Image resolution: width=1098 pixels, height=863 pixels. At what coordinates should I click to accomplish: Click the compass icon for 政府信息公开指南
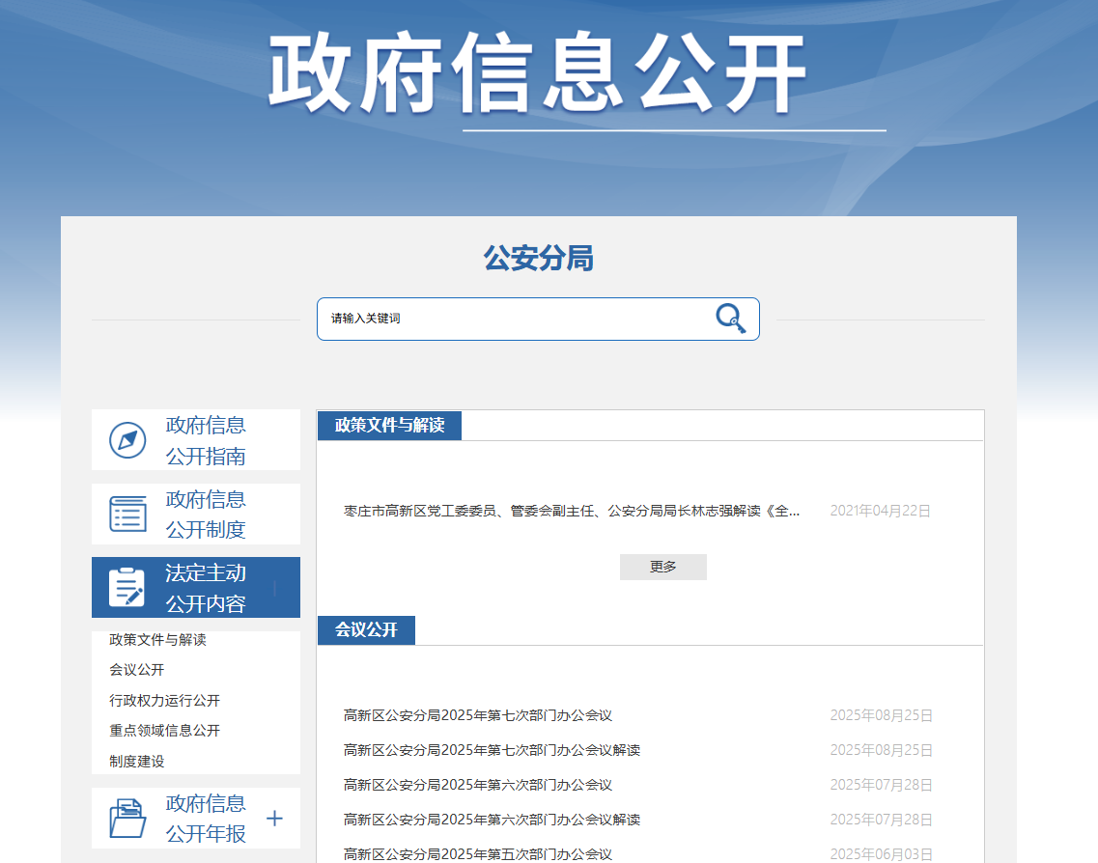[x=127, y=440]
